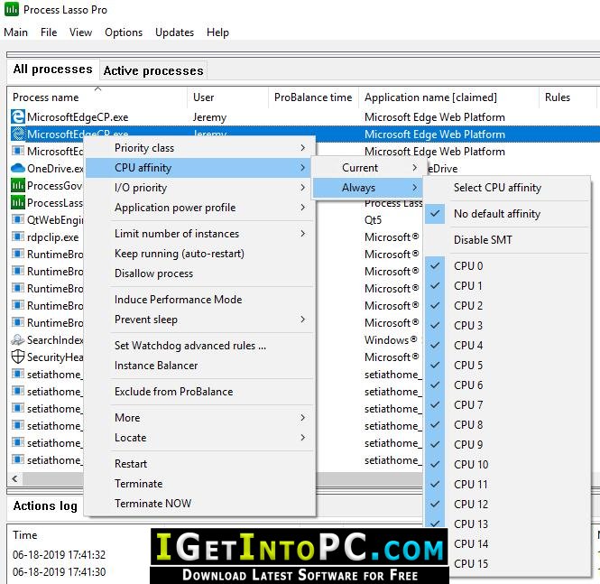Expand the CPU affinity submenu
The width and height of the screenshot is (600, 584).
(x=199, y=168)
